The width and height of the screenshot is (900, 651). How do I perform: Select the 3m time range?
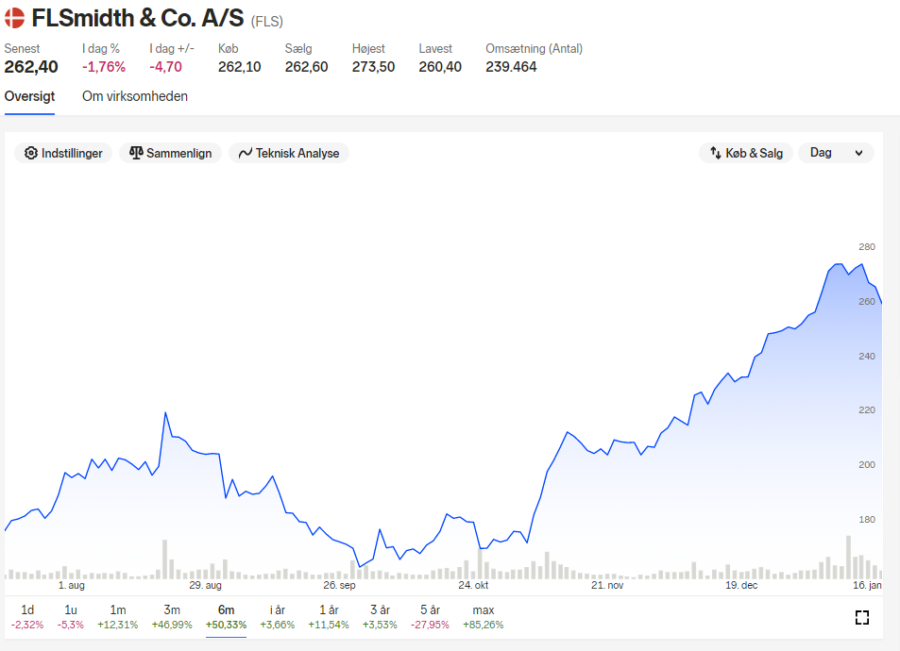click(172, 617)
